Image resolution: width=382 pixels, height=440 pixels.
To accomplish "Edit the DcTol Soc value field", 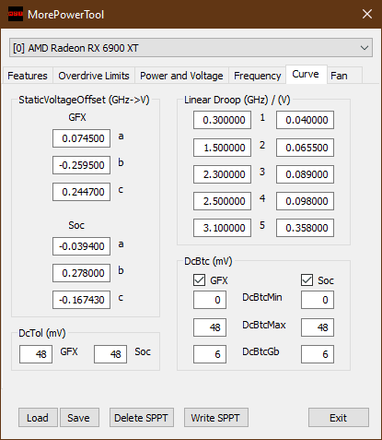I will click(x=110, y=354).
